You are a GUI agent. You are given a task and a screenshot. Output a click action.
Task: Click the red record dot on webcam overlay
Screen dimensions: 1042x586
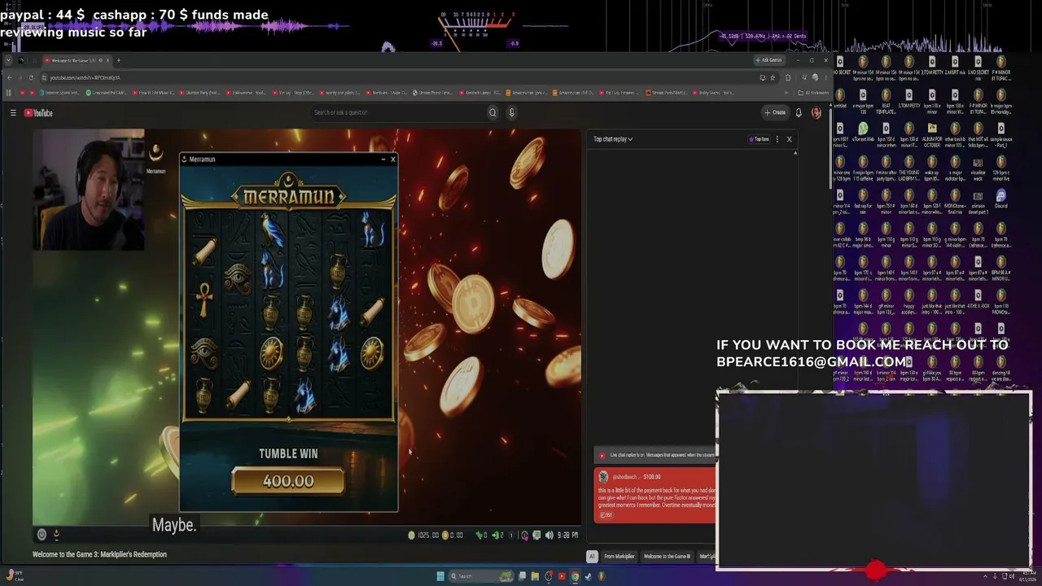click(x=876, y=571)
